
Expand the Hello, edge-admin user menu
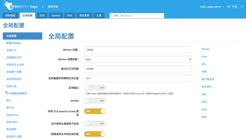[212, 7]
